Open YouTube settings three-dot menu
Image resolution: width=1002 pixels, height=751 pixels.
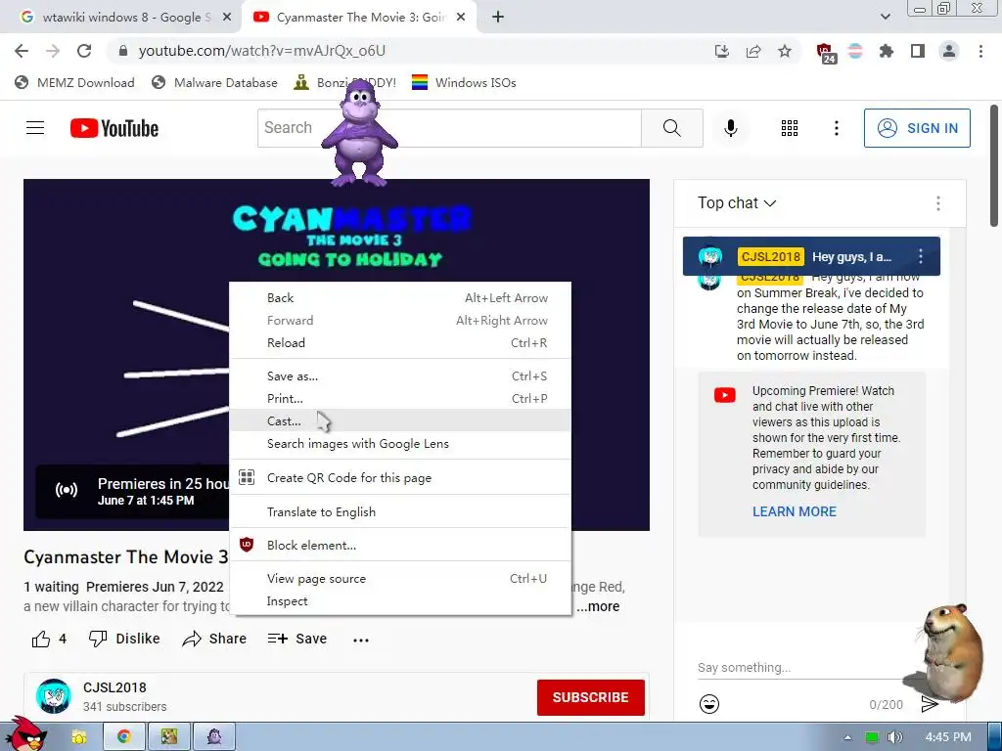tap(836, 128)
